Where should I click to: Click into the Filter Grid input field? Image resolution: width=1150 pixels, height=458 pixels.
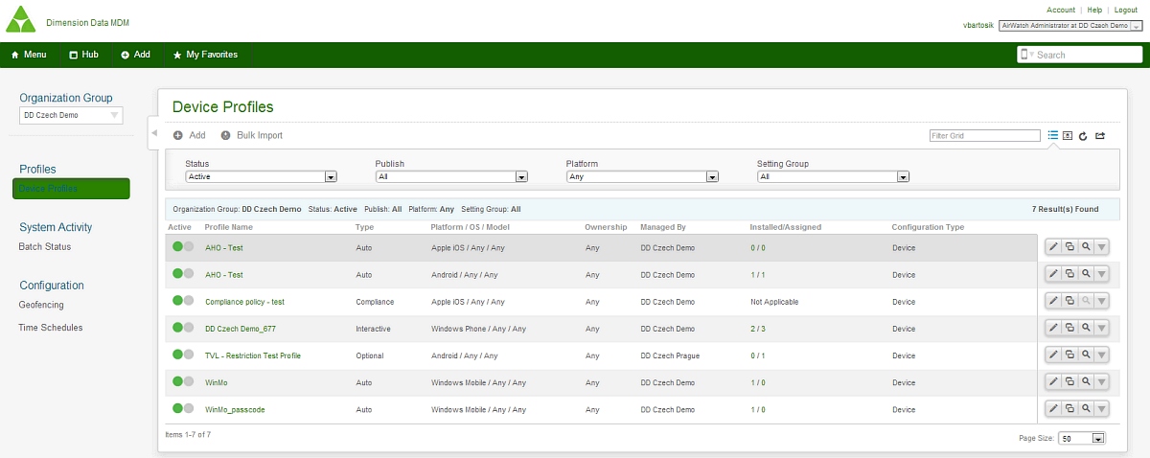(985, 136)
